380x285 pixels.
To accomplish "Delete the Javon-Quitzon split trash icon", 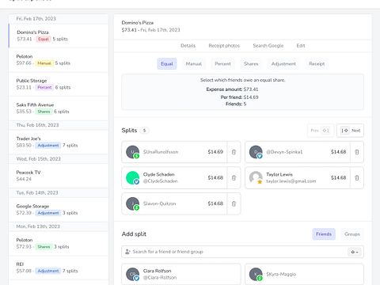I will click(x=234, y=203).
